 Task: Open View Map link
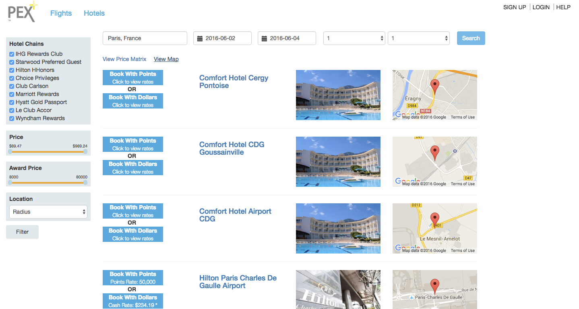click(166, 59)
